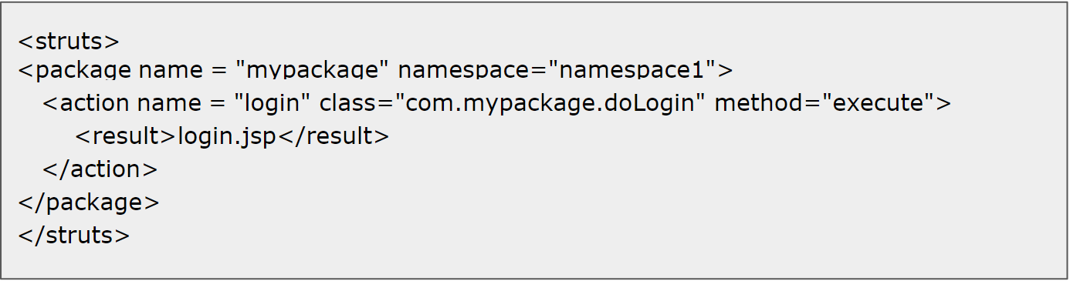Click the method attribute keyword
Viewport: 1070px width, 281px height.
765,103
